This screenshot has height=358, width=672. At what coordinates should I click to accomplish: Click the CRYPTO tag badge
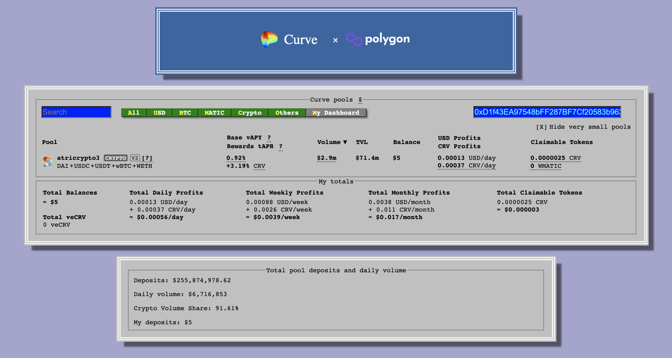[116, 158]
